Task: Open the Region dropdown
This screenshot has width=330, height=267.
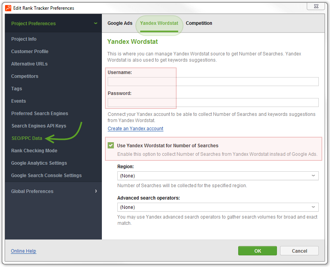Action: point(218,176)
